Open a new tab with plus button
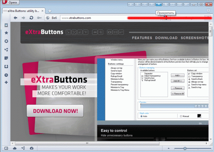 (50, 11)
